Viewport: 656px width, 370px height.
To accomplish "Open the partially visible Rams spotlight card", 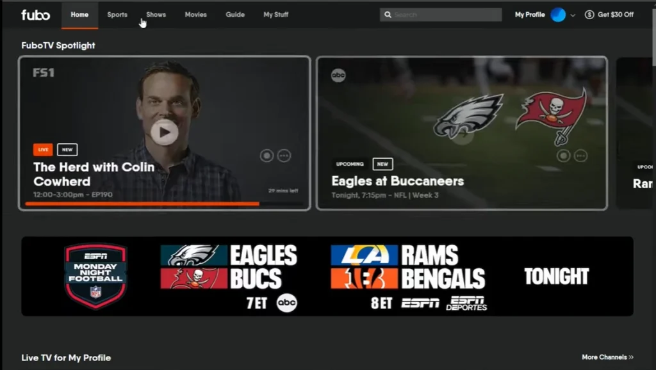I will tap(635, 133).
